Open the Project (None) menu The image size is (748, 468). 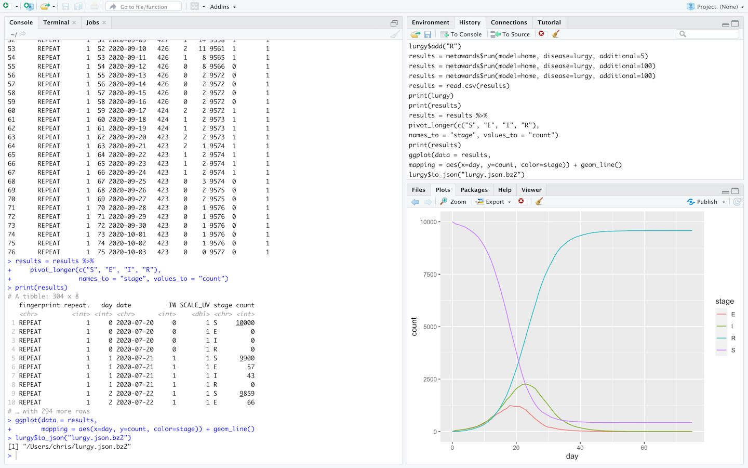tap(716, 7)
